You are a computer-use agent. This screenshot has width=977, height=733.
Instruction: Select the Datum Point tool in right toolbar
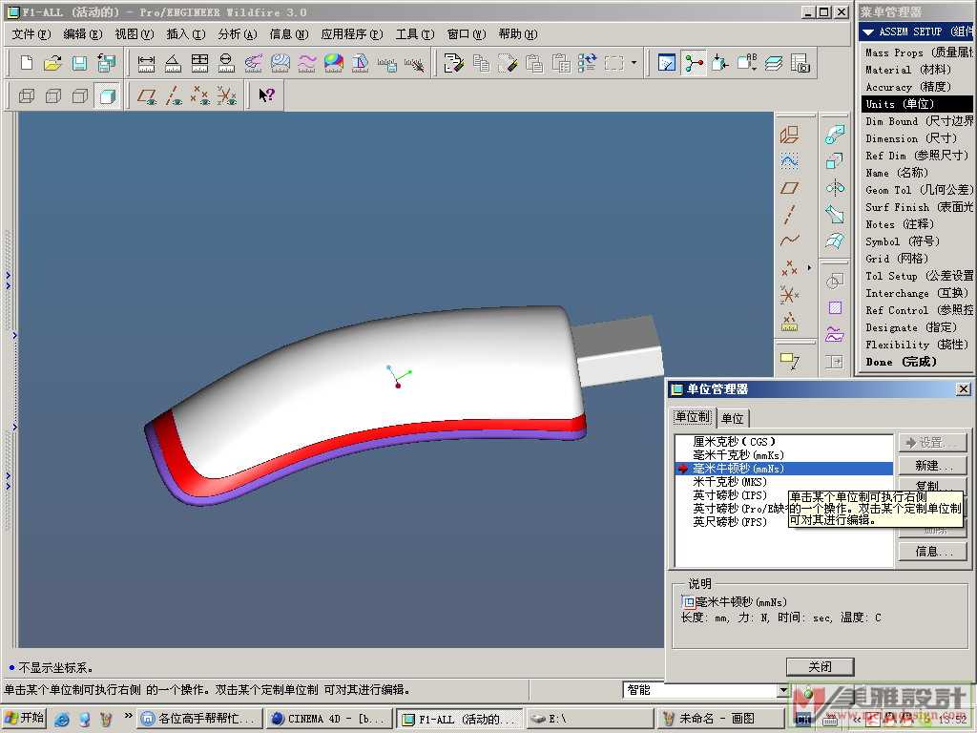tap(789, 268)
